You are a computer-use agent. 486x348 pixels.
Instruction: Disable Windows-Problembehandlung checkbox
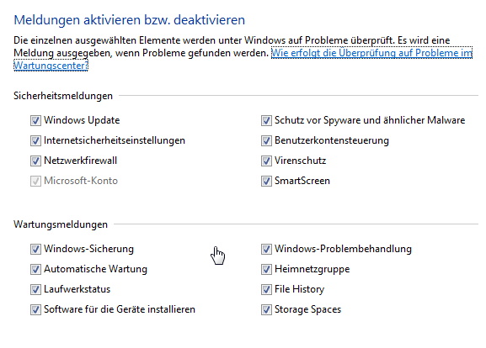[266, 249]
